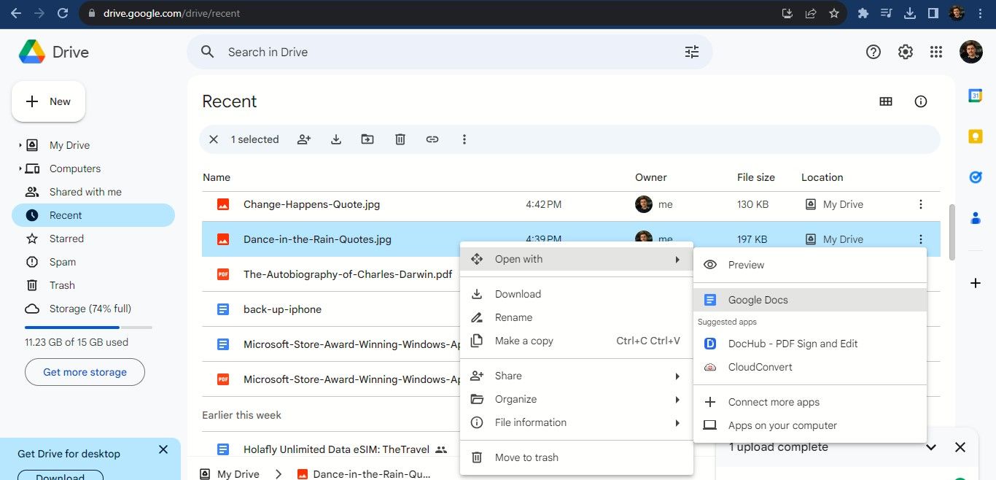
Task: Expand the Computers tree in sidebar
Action: click(x=20, y=169)
